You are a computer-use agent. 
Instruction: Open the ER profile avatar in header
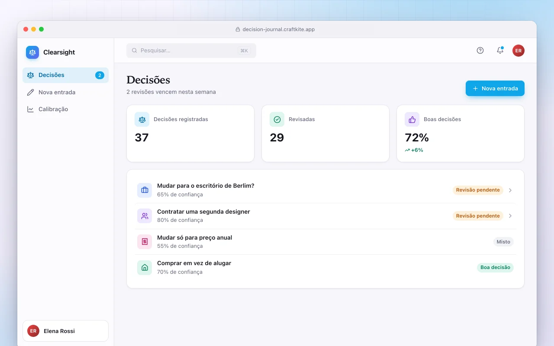coord(519,51)
